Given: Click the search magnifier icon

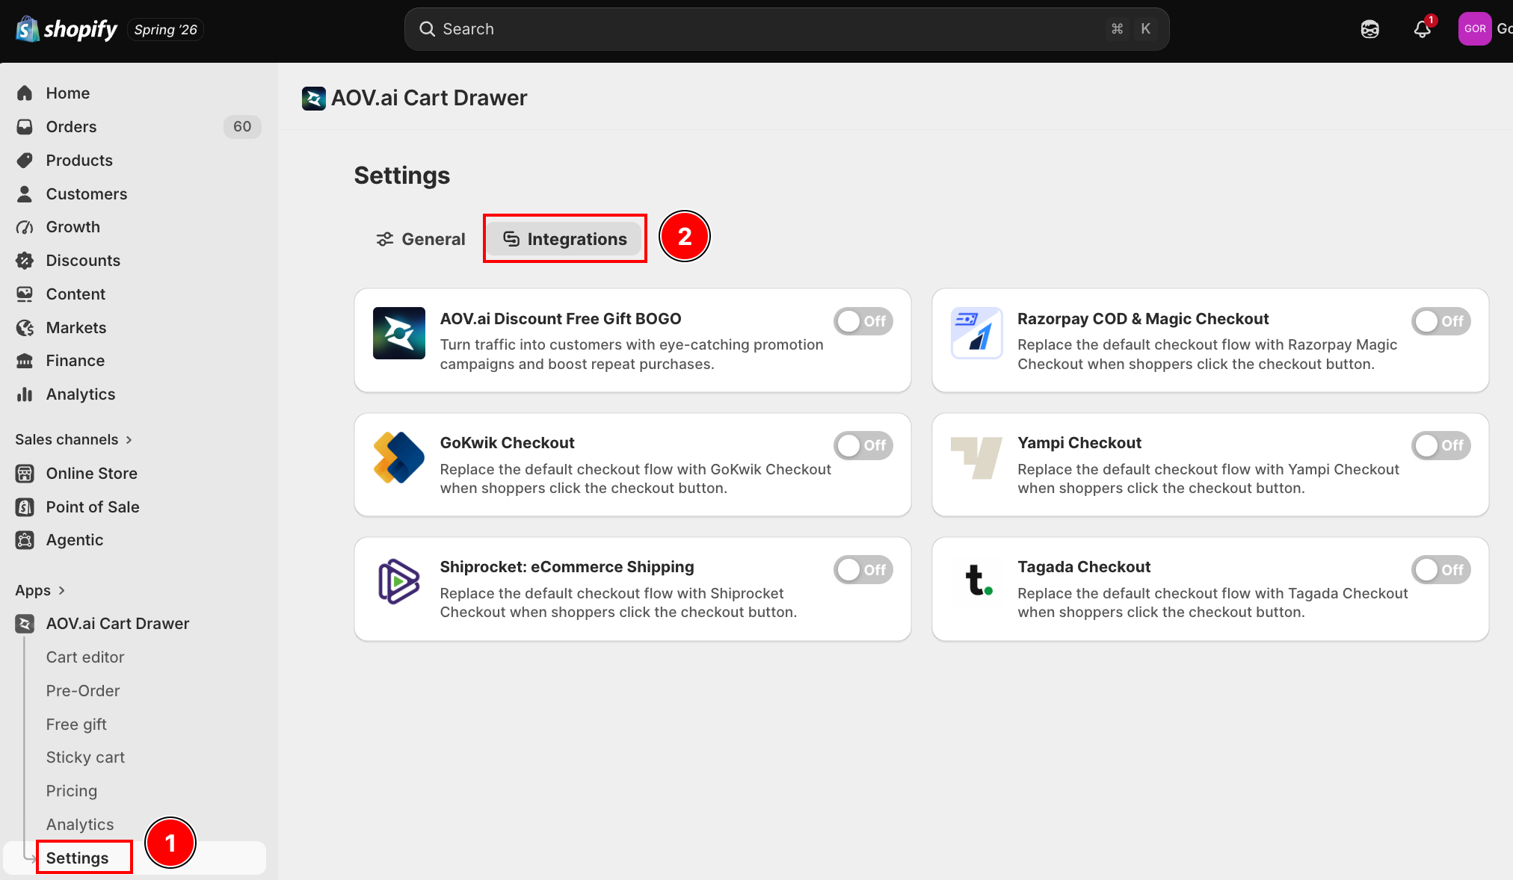Looking at the screenshot, I should coord(427,29).
